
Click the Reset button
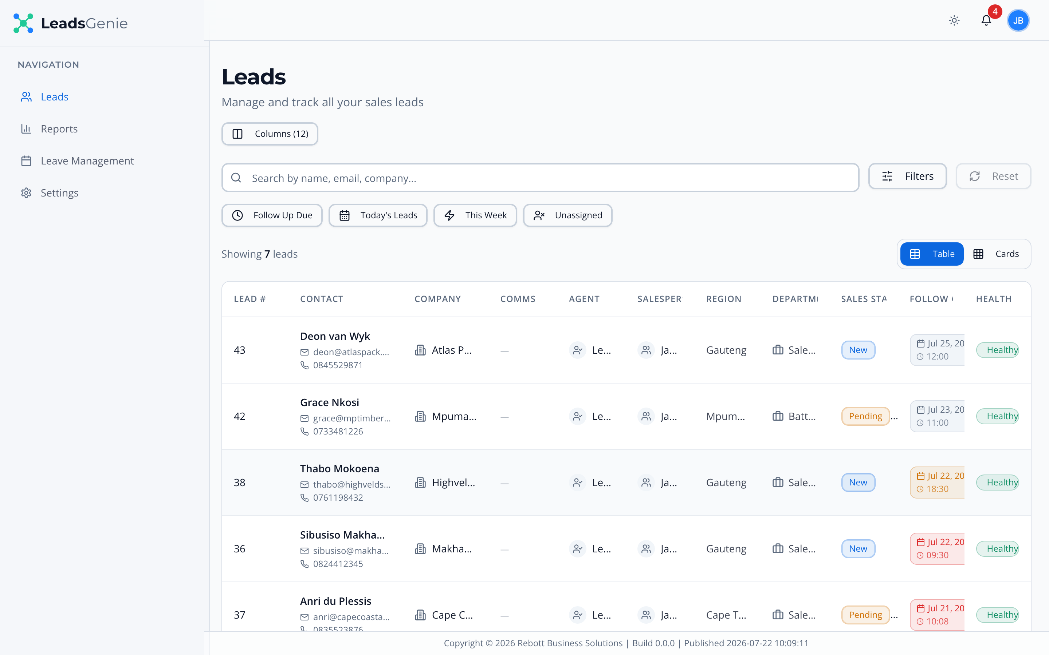click(993, 176)
